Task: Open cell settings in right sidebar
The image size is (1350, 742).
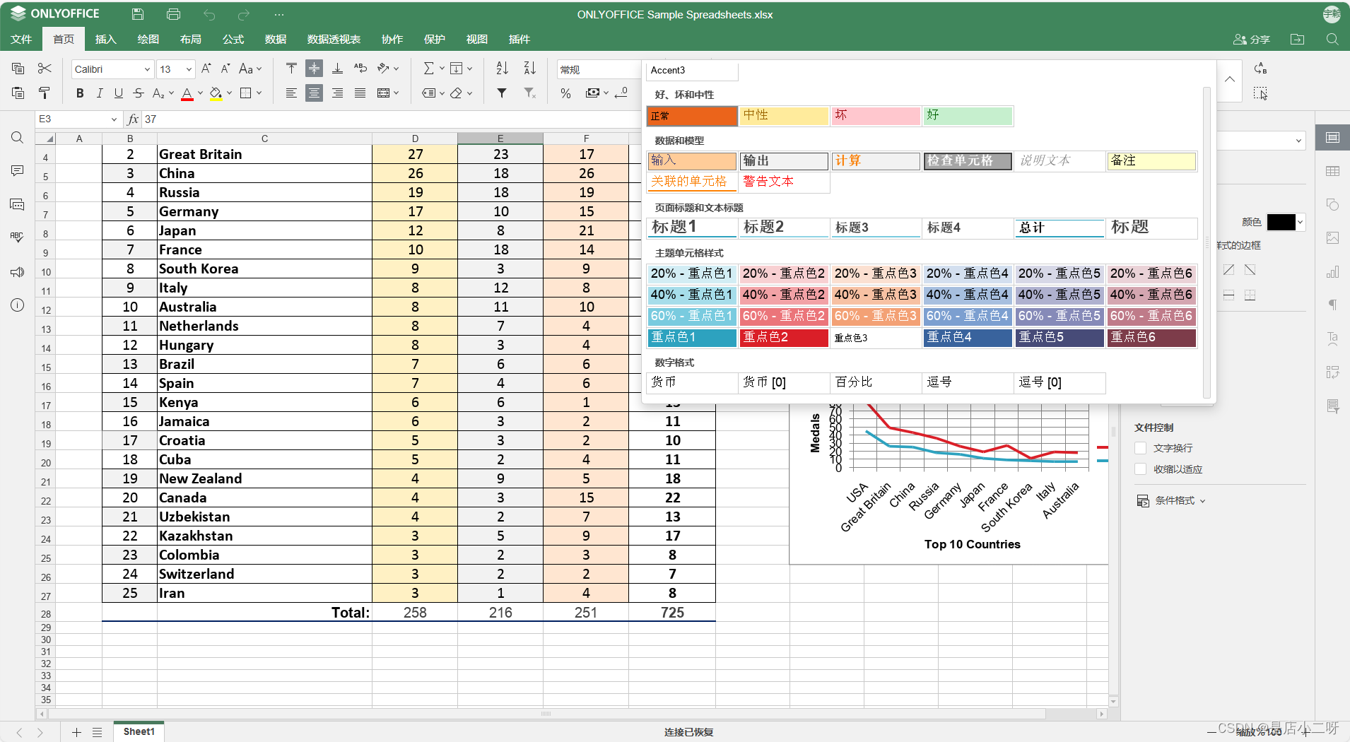Action: pyautogui.click(x=1332, y=138)
